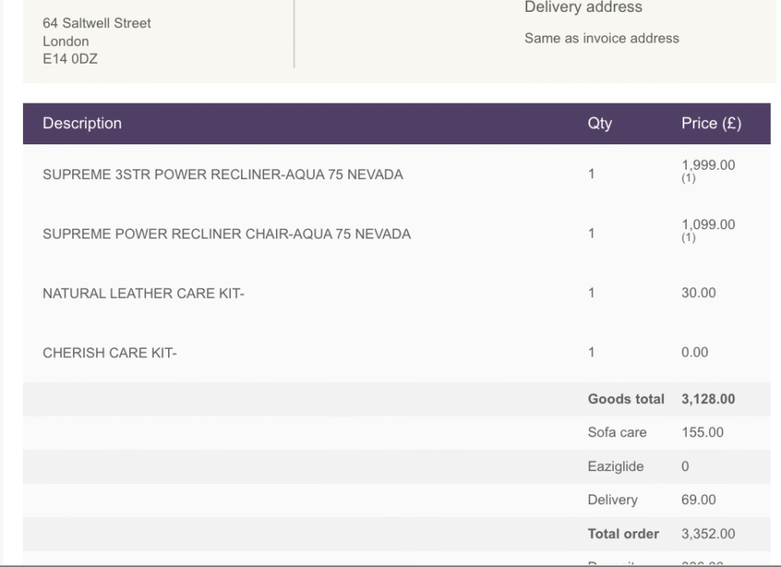Image resolution: width=781 pixels, height=567 pixels.
Task: Click the 3,352.00 total order amount
Action: pyautogui.click(x=708, y=534)
